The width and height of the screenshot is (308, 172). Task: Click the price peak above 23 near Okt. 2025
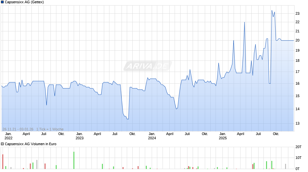(272, 10)
